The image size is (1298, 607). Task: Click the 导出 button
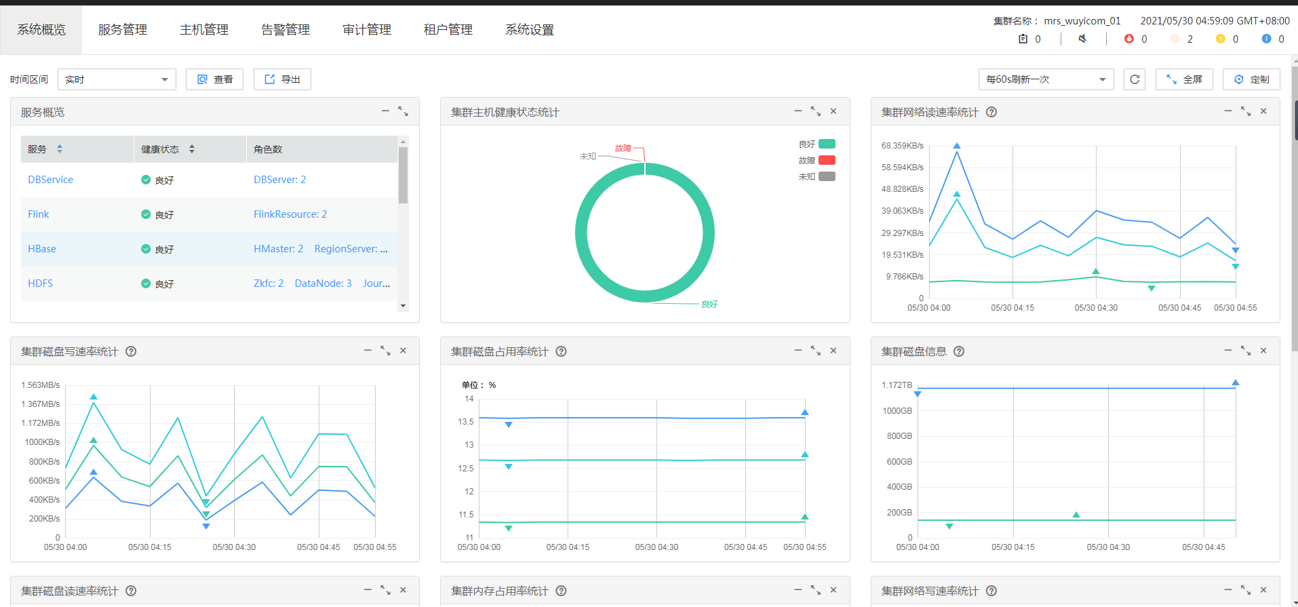(x=282, y=79)
